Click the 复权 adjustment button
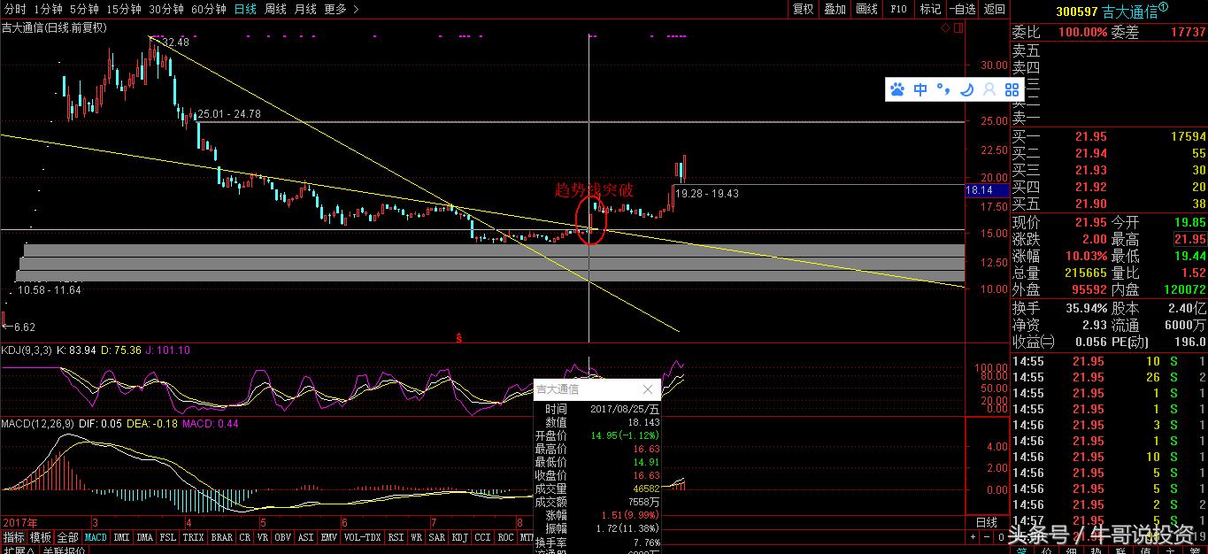This screenshot has width=1208, height=554. pyautogui.click(x=803, y=9)
